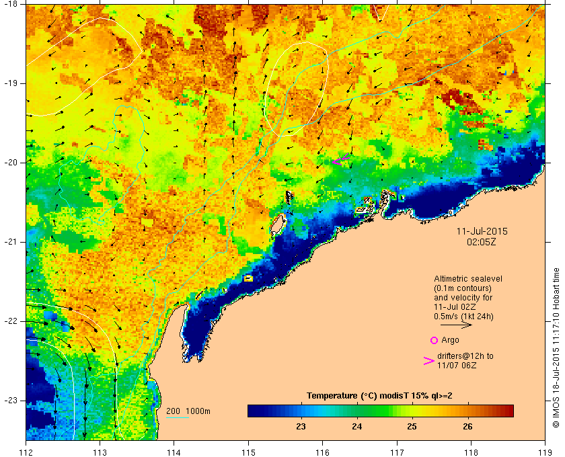Click the '11-Jul 02Z' legend line
This screenshot has width=565, height=457.
tap(455, 307)
